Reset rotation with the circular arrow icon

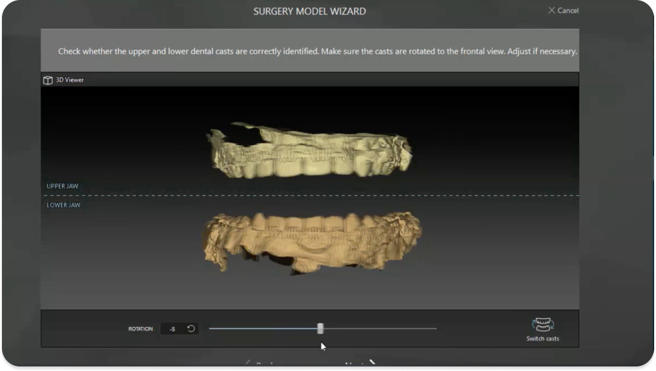click(x=191, y=329)
